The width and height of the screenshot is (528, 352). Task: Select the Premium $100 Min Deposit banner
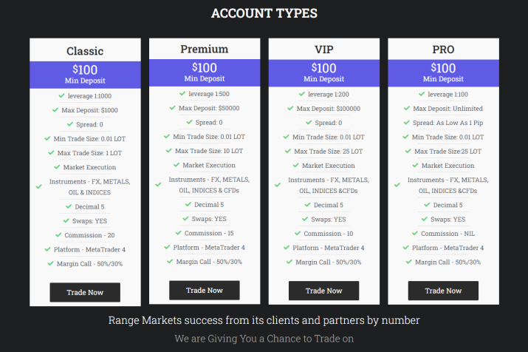(205, 72)
